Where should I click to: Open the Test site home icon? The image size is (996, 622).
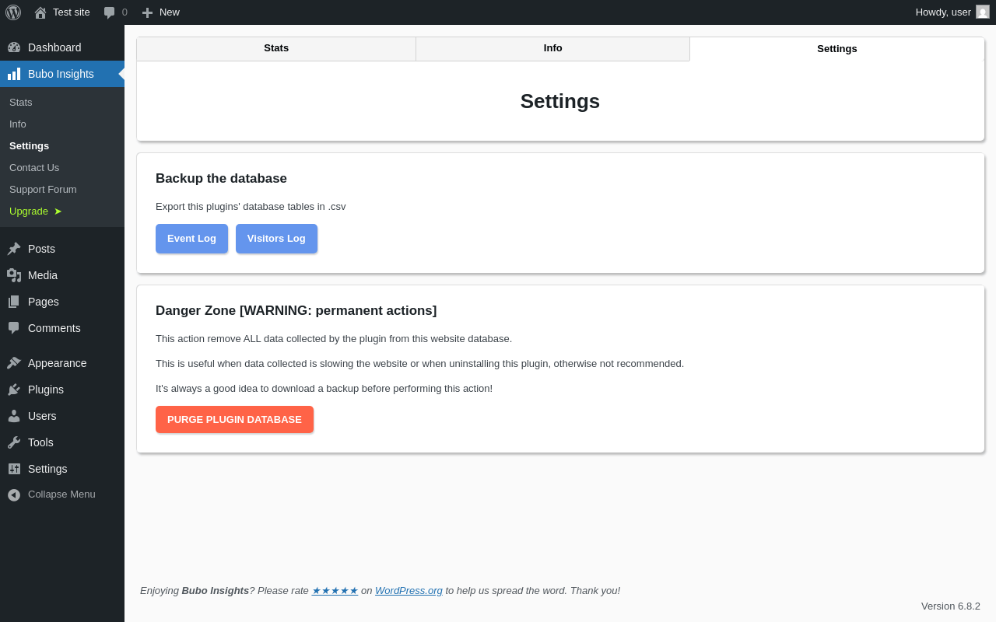40,12
